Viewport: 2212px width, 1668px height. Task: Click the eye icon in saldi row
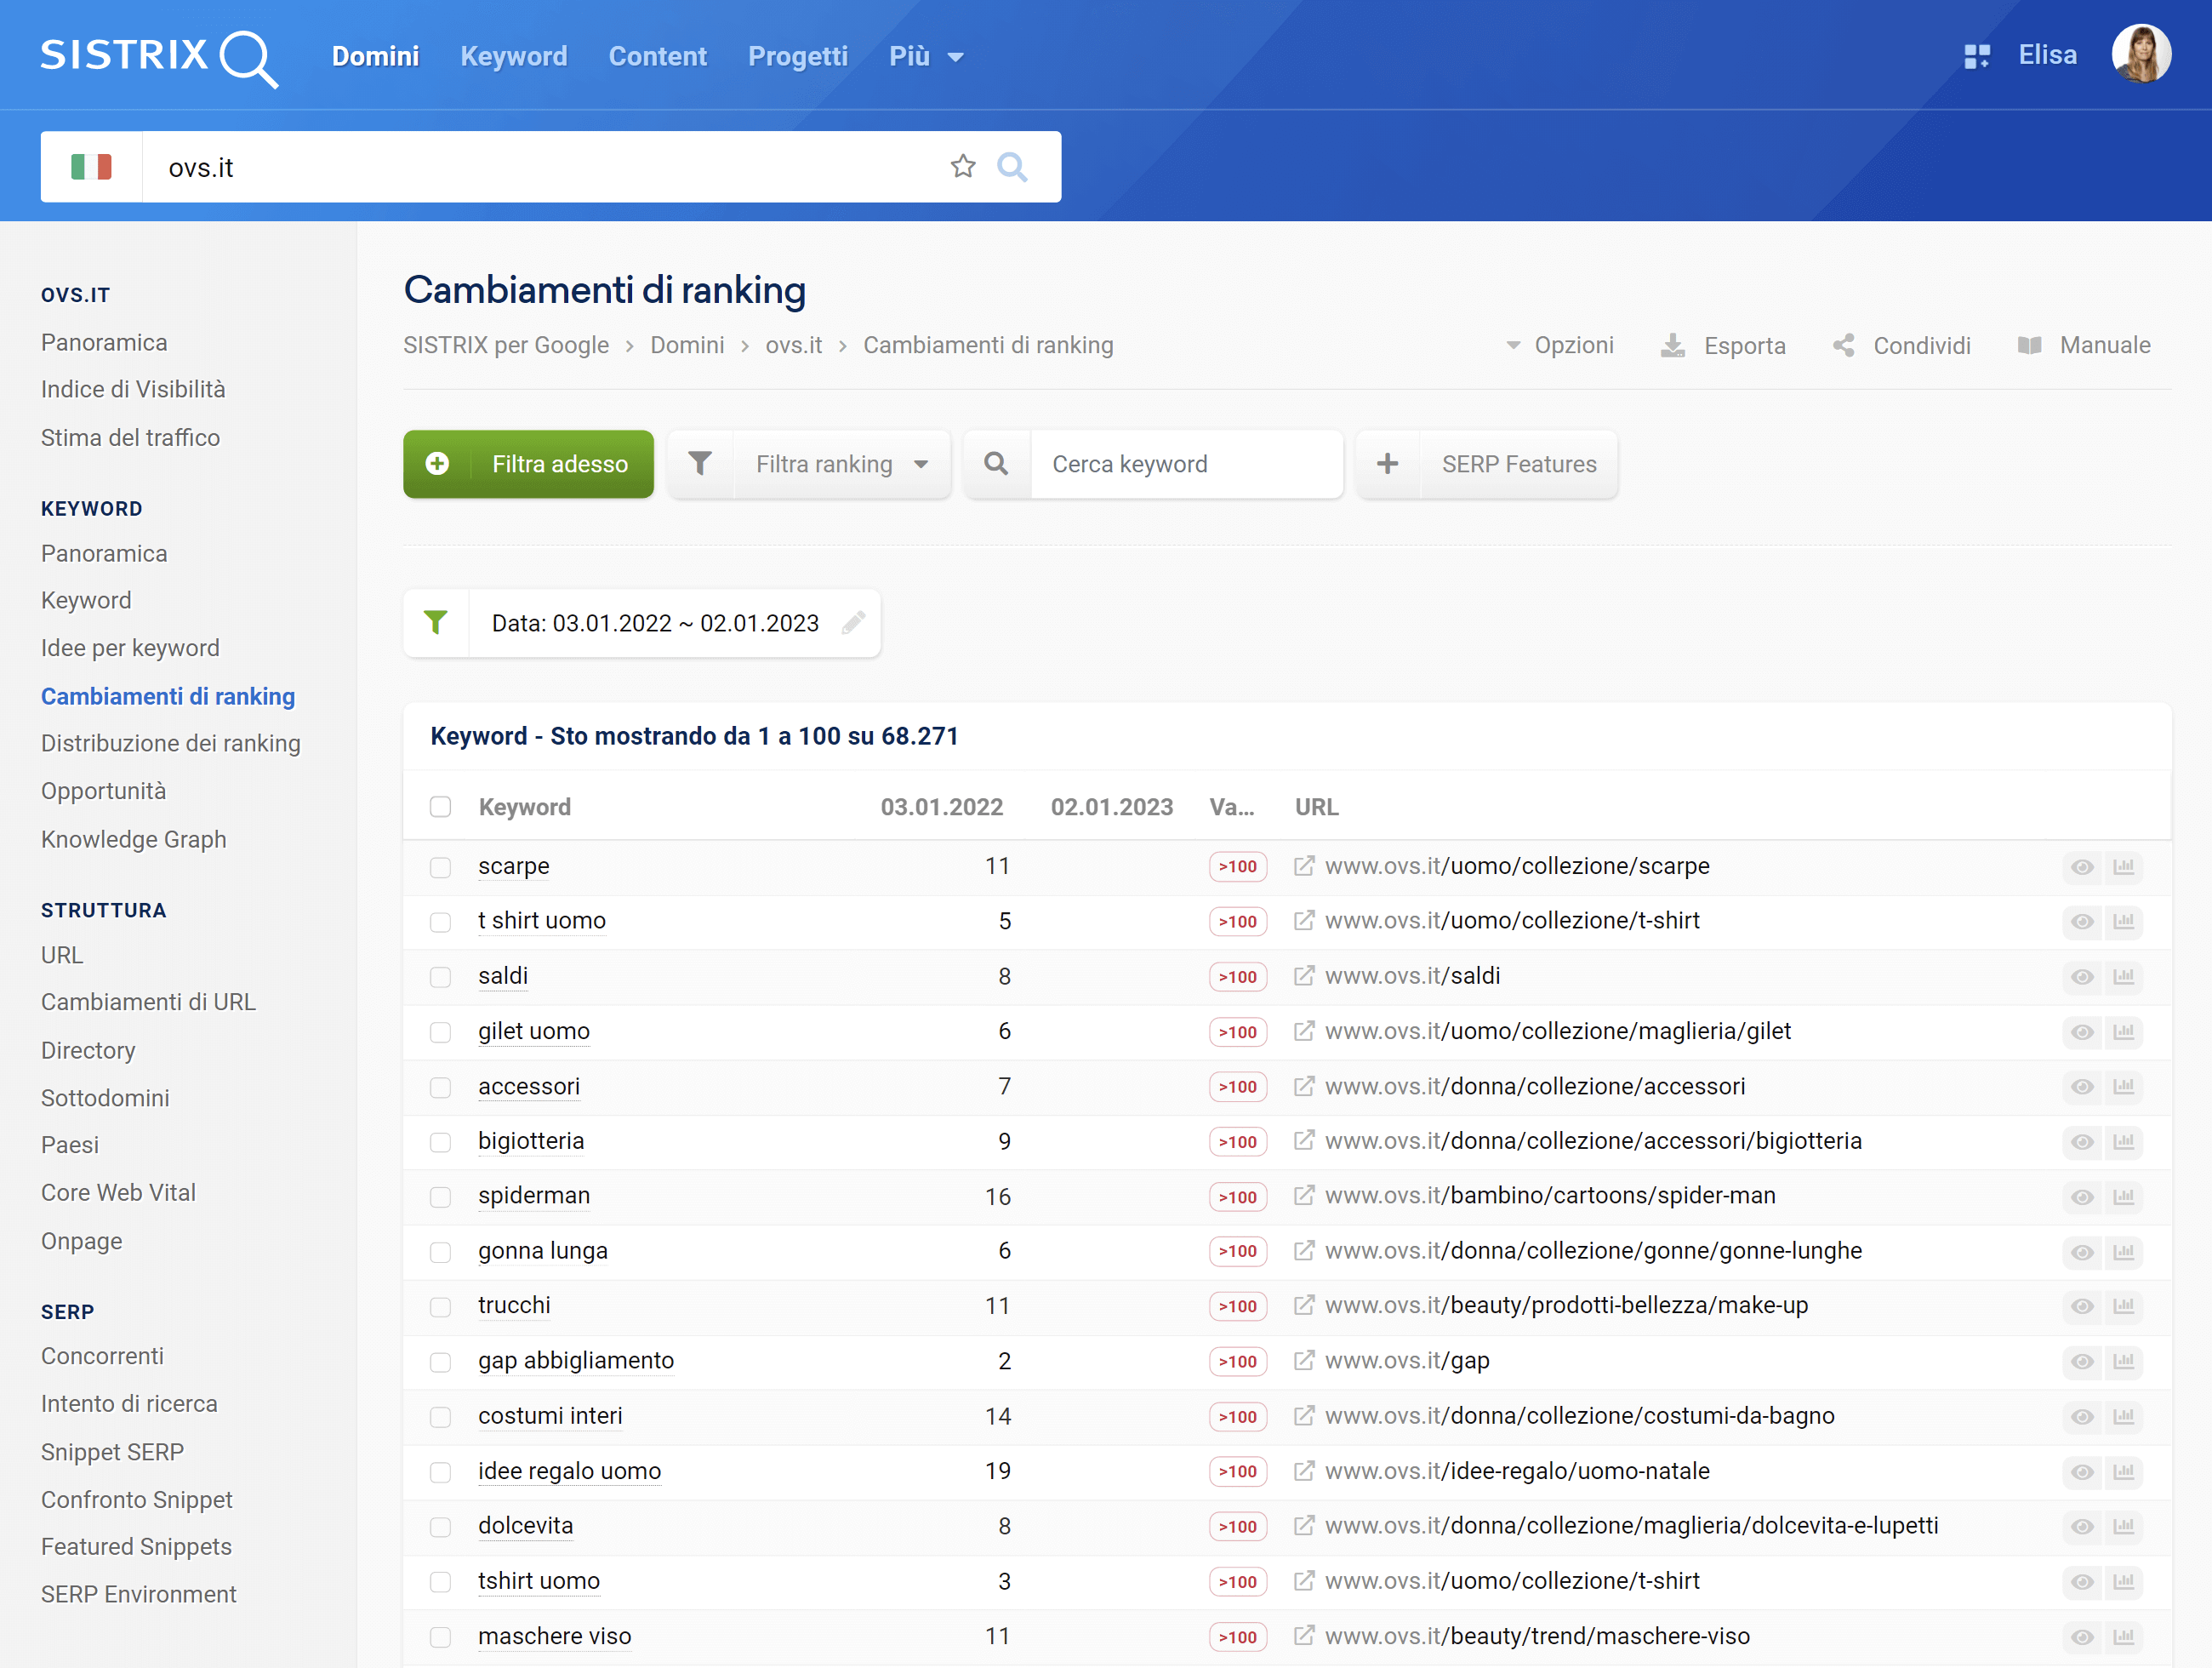click(x=2082, y=977)
